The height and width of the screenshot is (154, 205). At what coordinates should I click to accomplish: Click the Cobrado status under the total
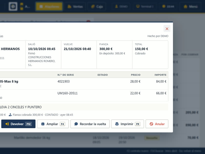click(x=140, y=53)
